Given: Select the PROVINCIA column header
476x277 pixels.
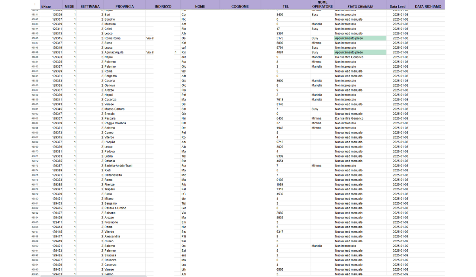Looking at the screenshot, I should coord(125,6).
